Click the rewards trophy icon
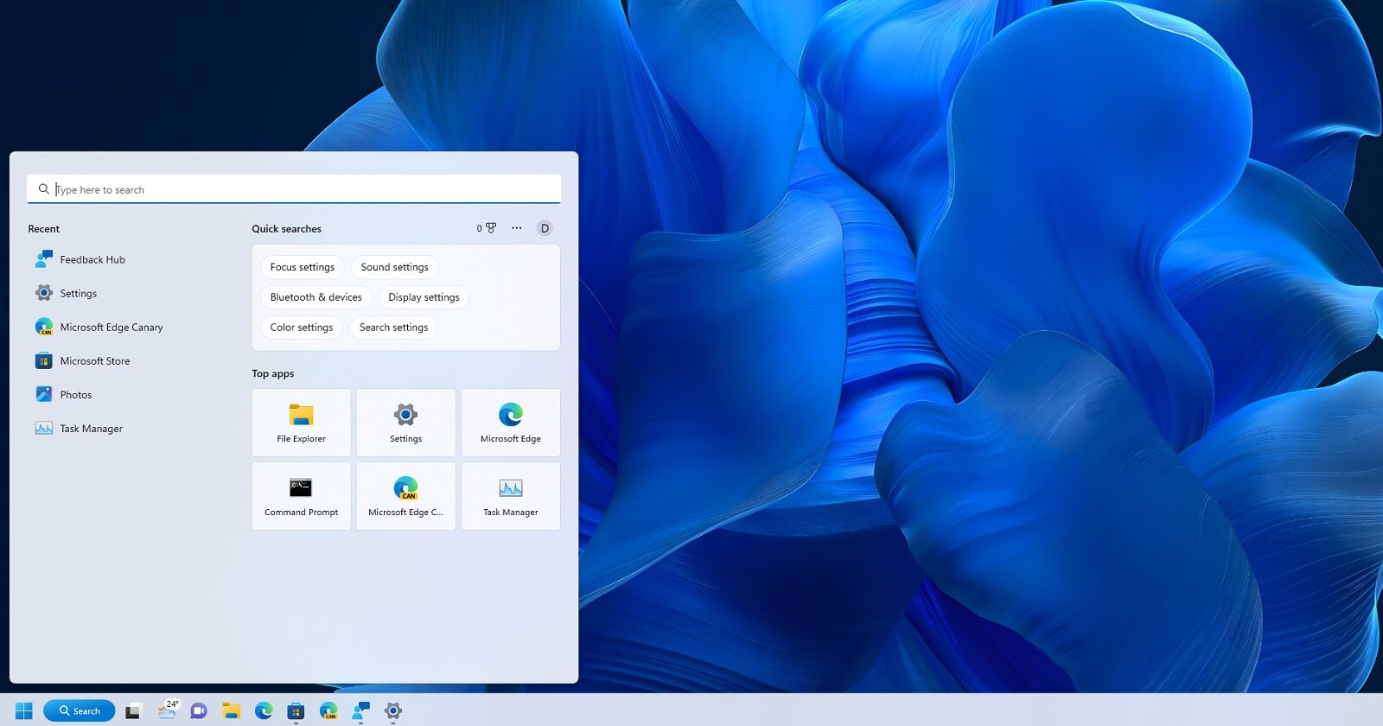 click(490, 228)
